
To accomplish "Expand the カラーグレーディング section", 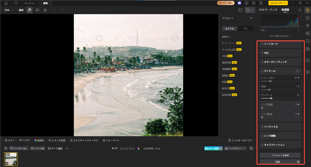I will point(280,62).
